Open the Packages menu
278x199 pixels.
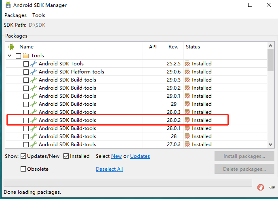coord(15,15)
